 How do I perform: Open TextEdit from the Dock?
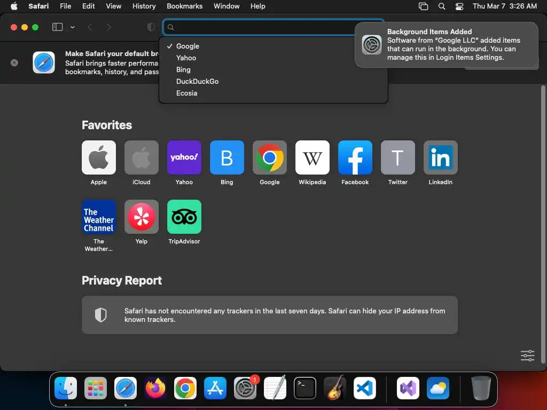[275, 388]
